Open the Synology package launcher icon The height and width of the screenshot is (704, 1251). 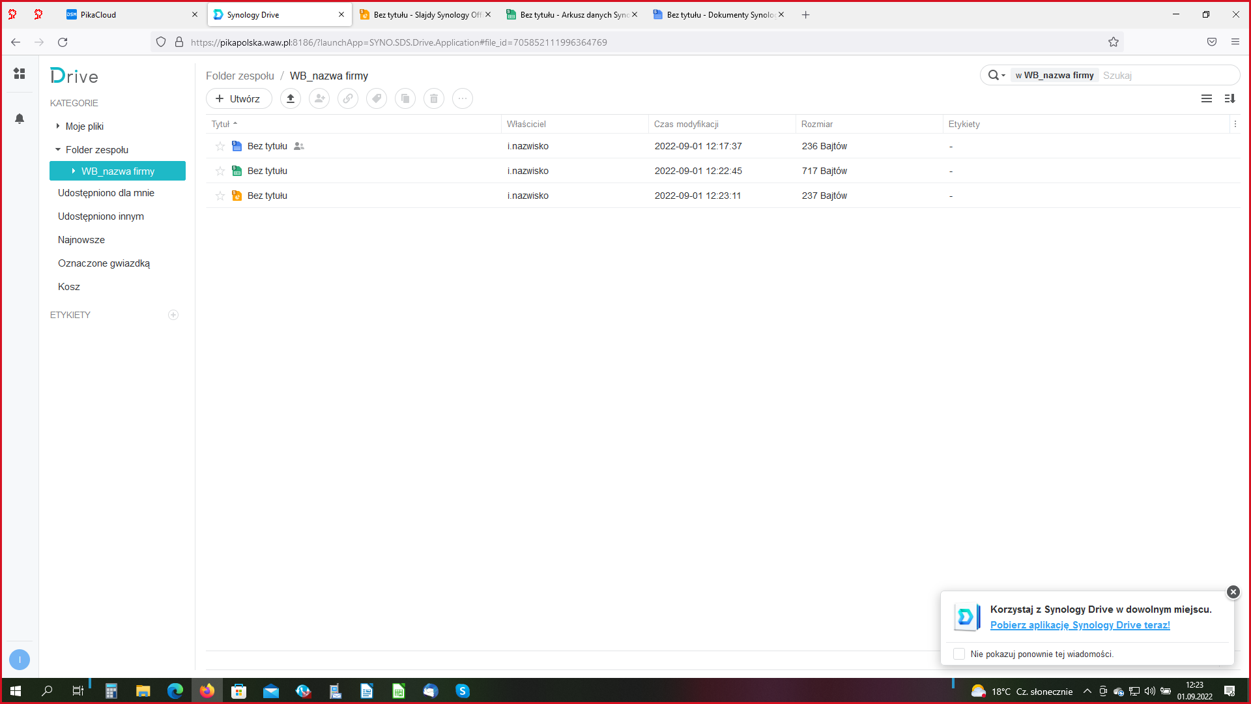click(x=20, y=74)
